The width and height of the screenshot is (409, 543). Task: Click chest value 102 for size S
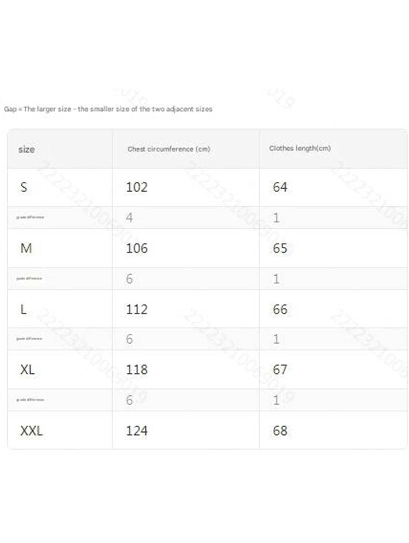point(137,187)
